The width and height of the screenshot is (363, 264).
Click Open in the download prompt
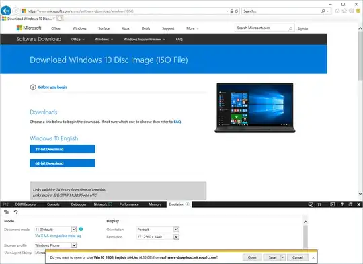click(252, 257)
